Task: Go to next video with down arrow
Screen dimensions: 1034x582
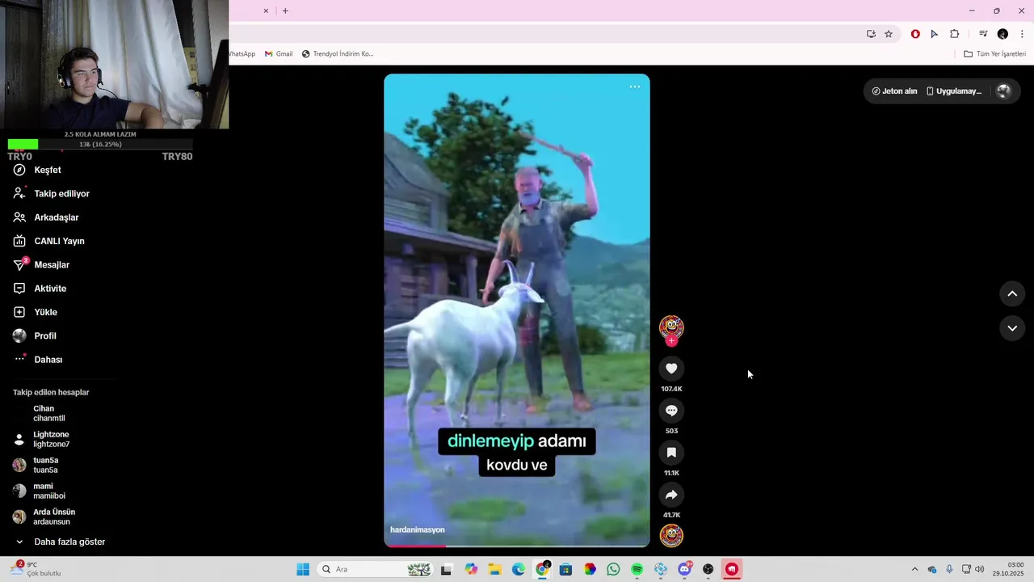Action: tap(1012, 328)
